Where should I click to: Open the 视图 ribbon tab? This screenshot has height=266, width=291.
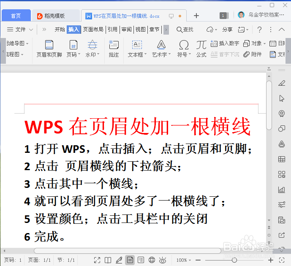point(141,30)
